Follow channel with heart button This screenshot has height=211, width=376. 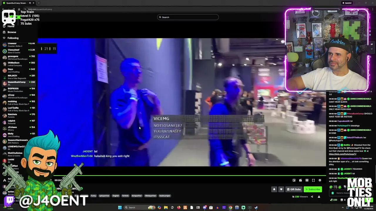pos(281,189)
